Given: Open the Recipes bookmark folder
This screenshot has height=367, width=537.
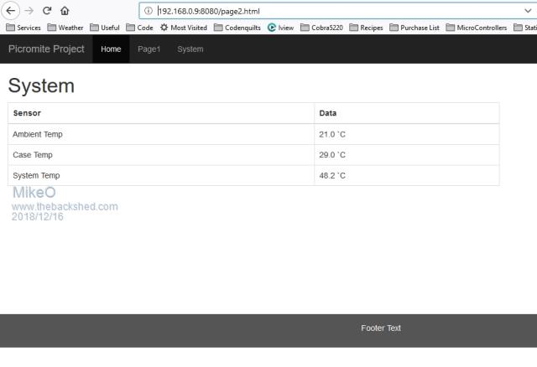Looking at the screenshot, I should pyautogui.click(x=366, y=28).
